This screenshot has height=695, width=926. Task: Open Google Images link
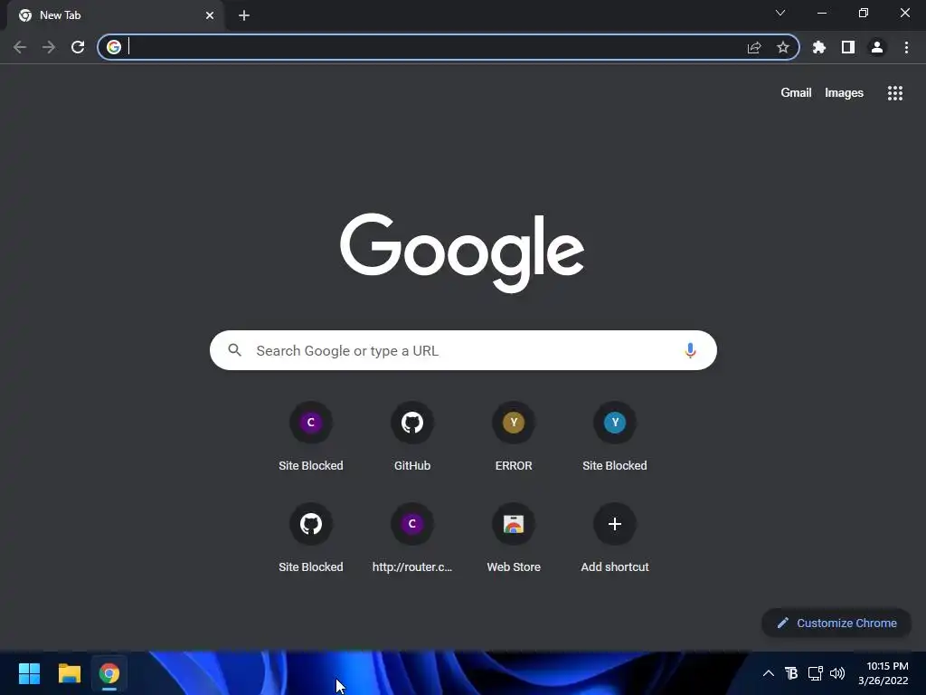pos(844,93)
